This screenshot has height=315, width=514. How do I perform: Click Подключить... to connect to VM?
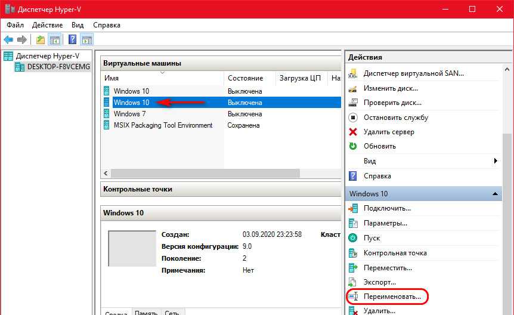(387, 208)
